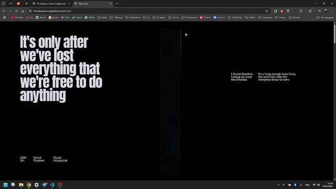Screen dimensions: 336x189
Task: Open a new browser tab
Action: [117, 4]
